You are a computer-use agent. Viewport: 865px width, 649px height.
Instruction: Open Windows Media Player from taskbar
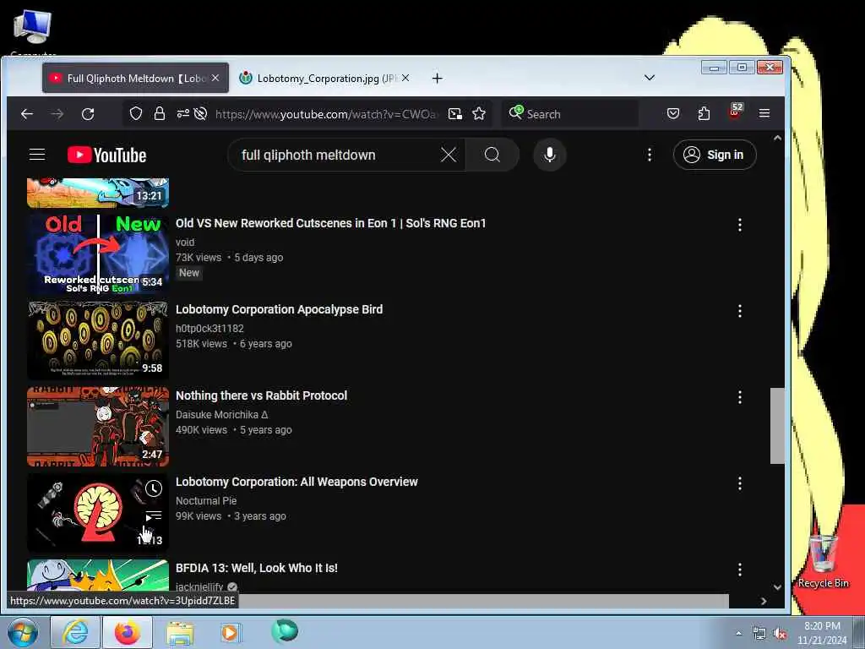[230, 632]
